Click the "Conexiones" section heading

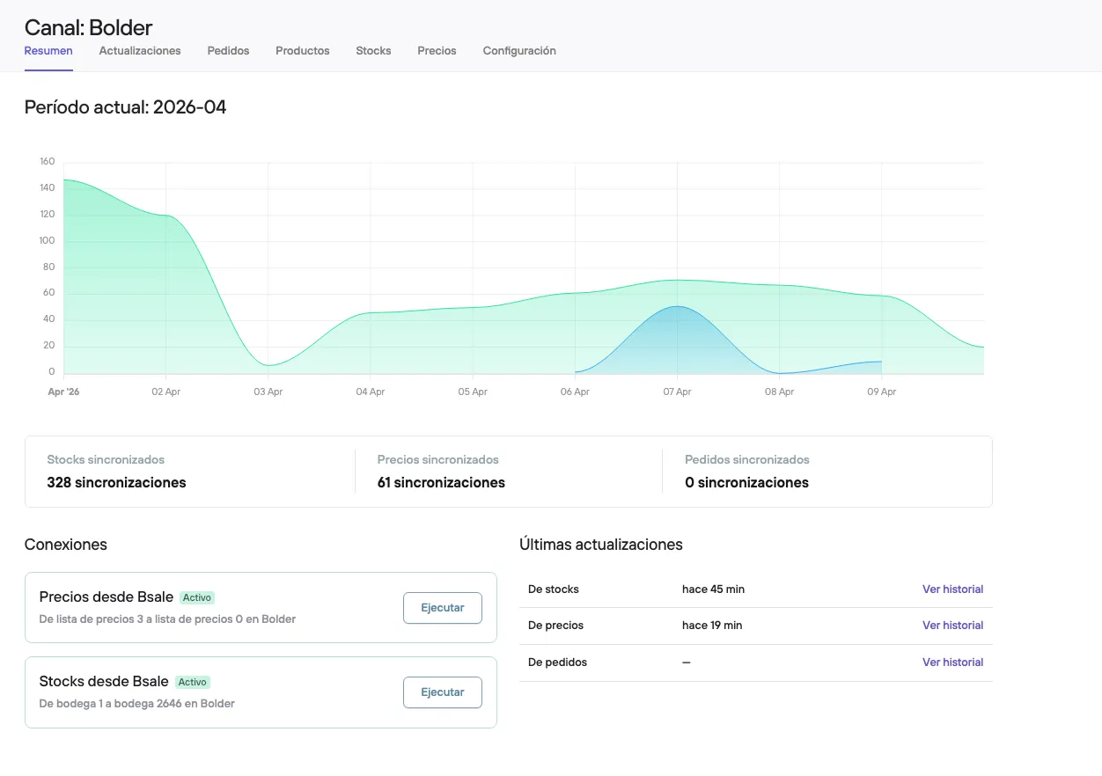click(x=66, y=545)
